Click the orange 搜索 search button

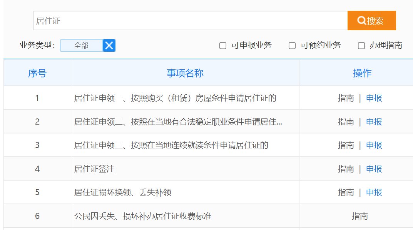pyautogui.click(x=371, y=21)
